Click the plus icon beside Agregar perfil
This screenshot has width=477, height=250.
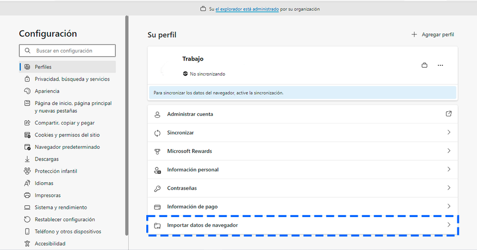point(414,34)
